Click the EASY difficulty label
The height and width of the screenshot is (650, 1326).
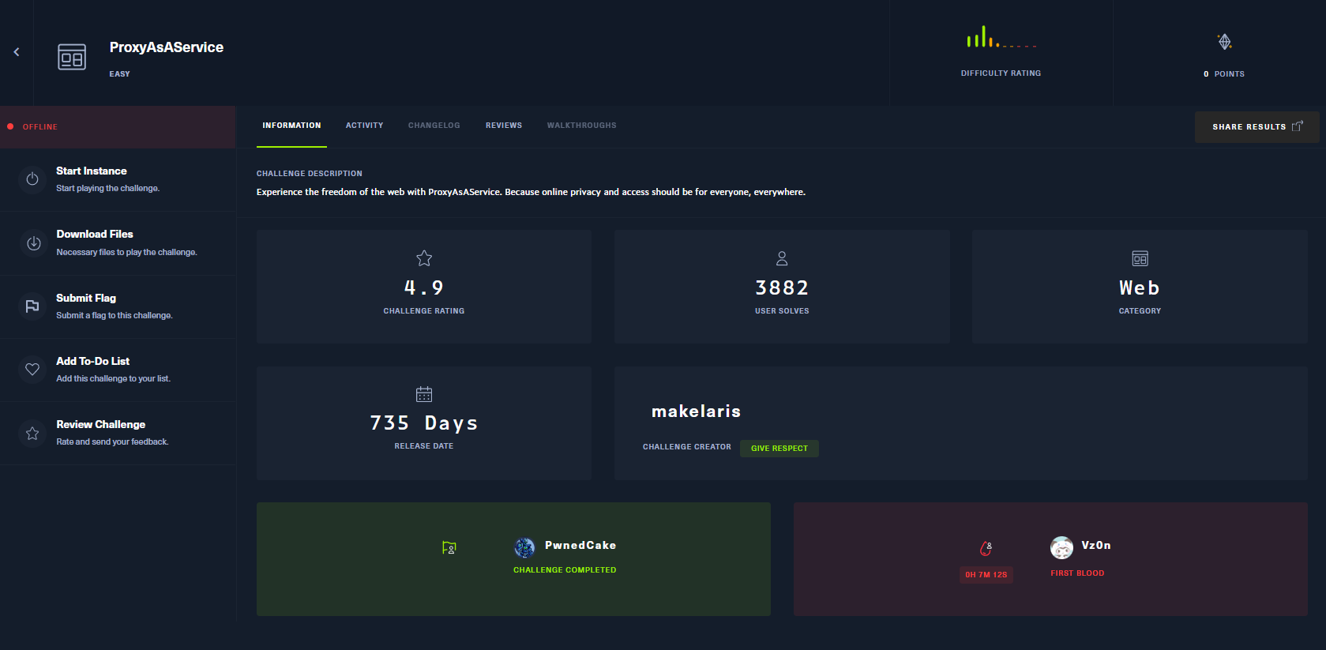coord(120,74)
